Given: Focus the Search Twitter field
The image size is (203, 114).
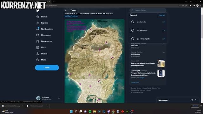Looking at the screenshot, I should pyautogui.click(x=148, y=10).
